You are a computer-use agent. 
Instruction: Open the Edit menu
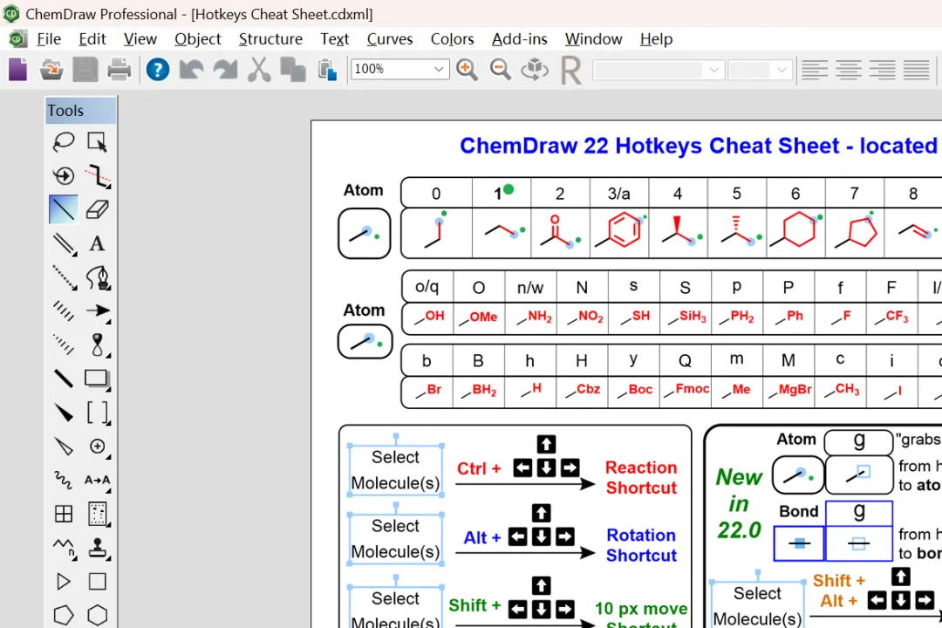pos(92,39)
